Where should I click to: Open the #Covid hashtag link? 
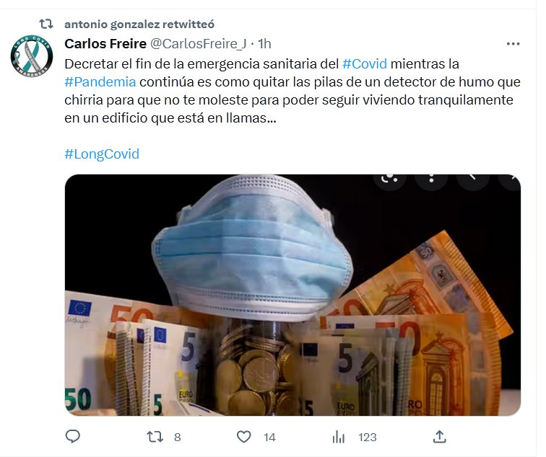click(x=365, y=64)
